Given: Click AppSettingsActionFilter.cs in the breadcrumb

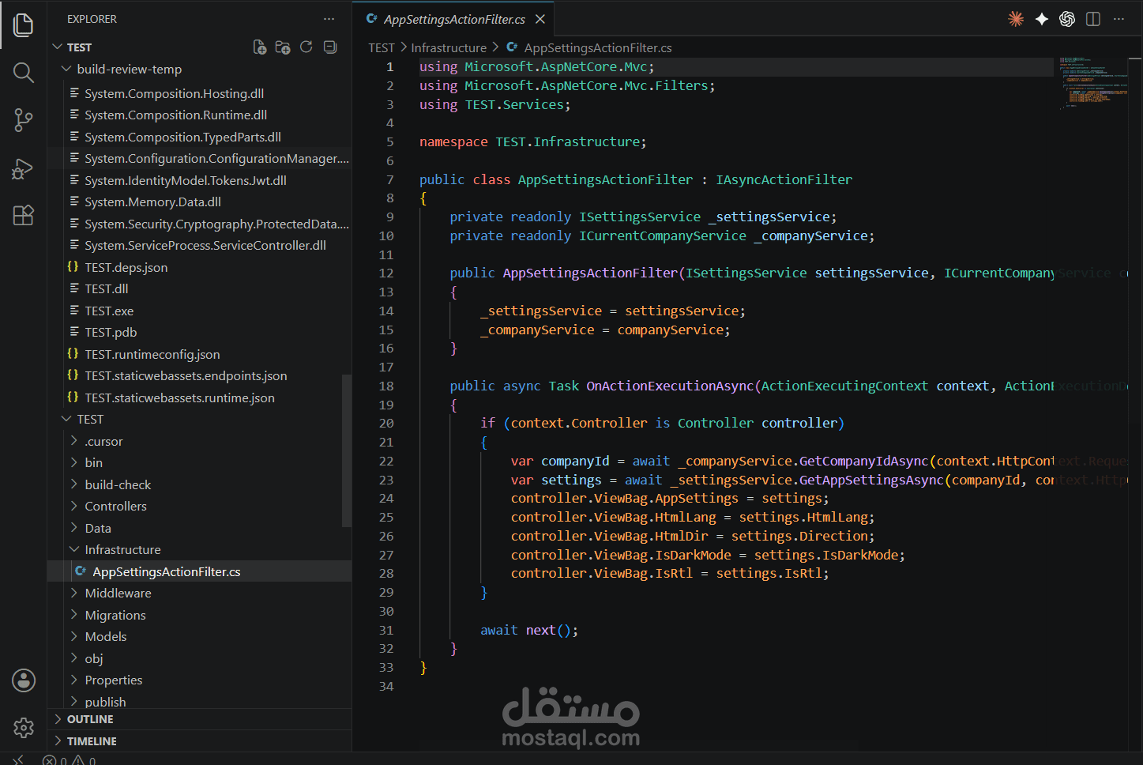Looking at the screenshot, I should pos(598,48).
